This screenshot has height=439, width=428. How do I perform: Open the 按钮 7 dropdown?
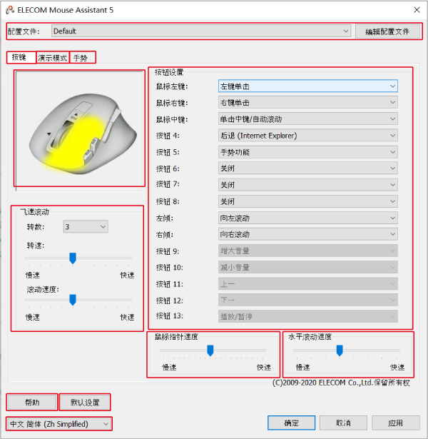point(307,185)
